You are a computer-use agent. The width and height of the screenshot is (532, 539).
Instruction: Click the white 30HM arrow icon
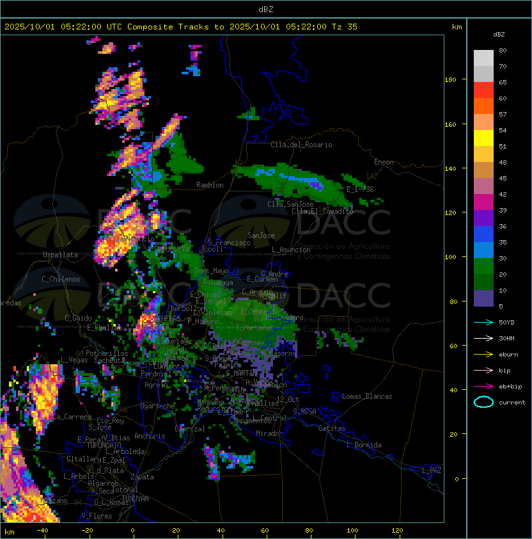483,338
